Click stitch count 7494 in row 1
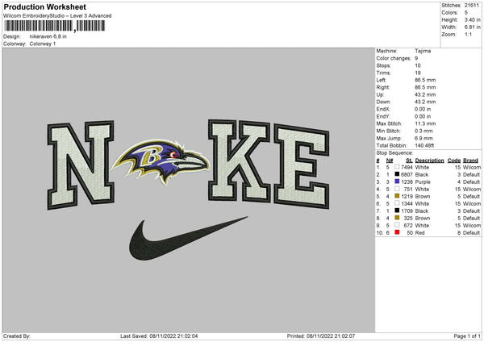This screenshot has height=342, width=484. pyautogui.click(x=407, y=167)
